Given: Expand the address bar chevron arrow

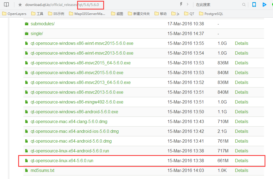Looking at the screenshot, I should (x=187, y=4).
